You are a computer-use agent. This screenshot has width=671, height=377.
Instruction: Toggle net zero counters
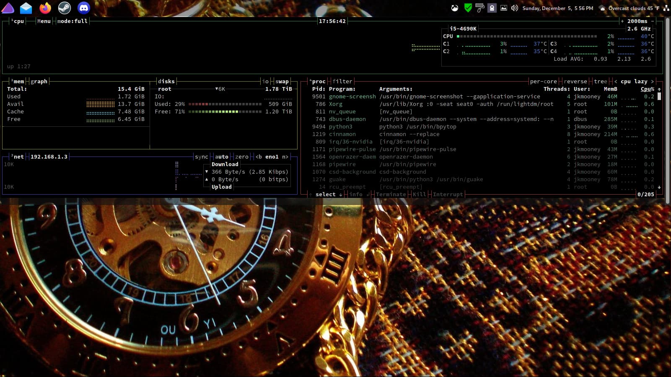242,156
